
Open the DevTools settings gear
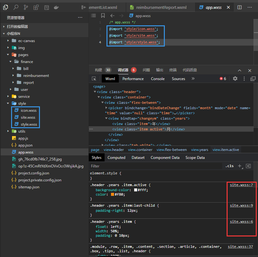235,79
